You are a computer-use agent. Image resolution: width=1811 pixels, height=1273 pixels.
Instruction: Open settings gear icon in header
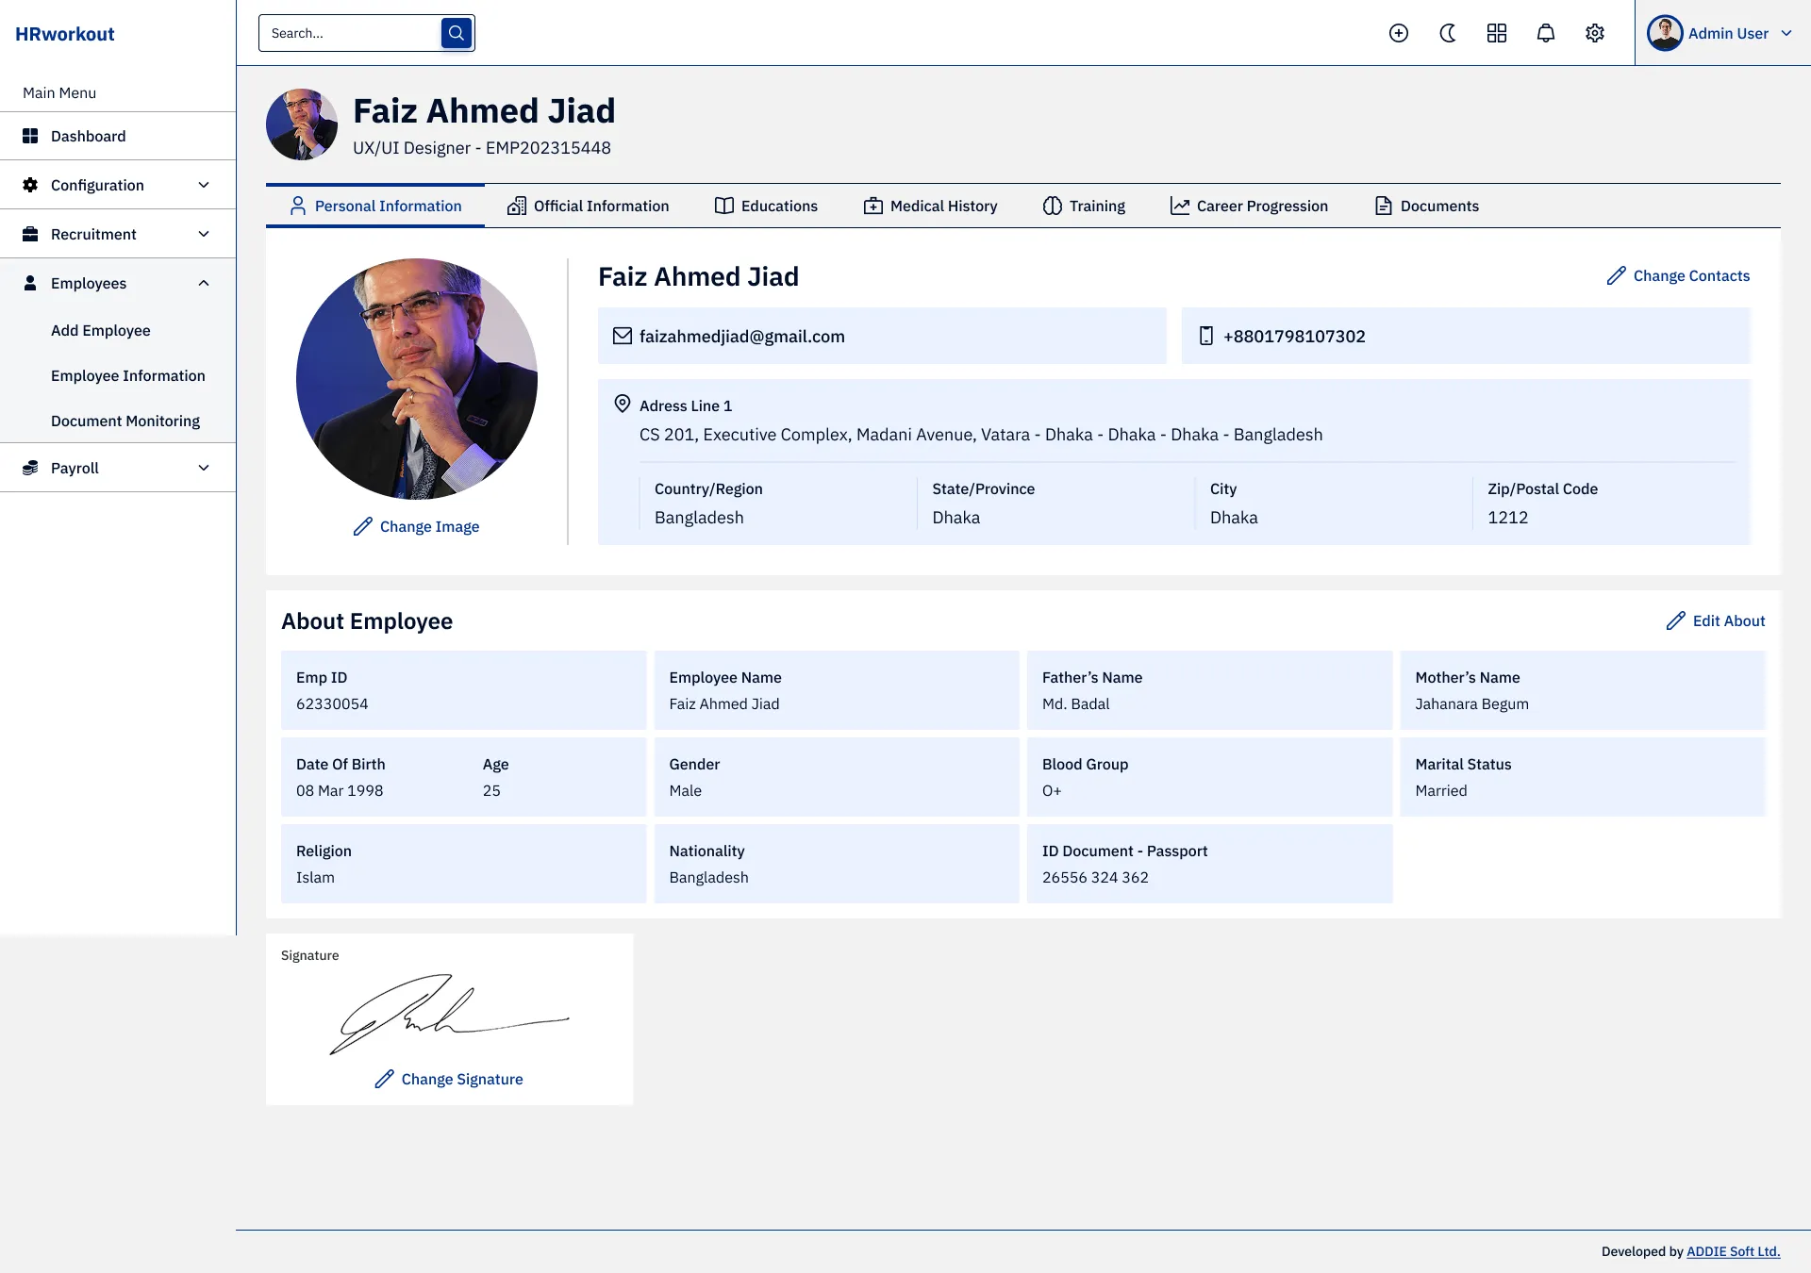click(1595, 33)
